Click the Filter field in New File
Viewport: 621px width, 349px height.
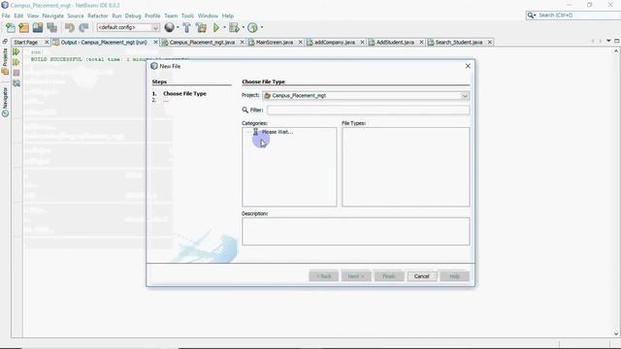369,110
